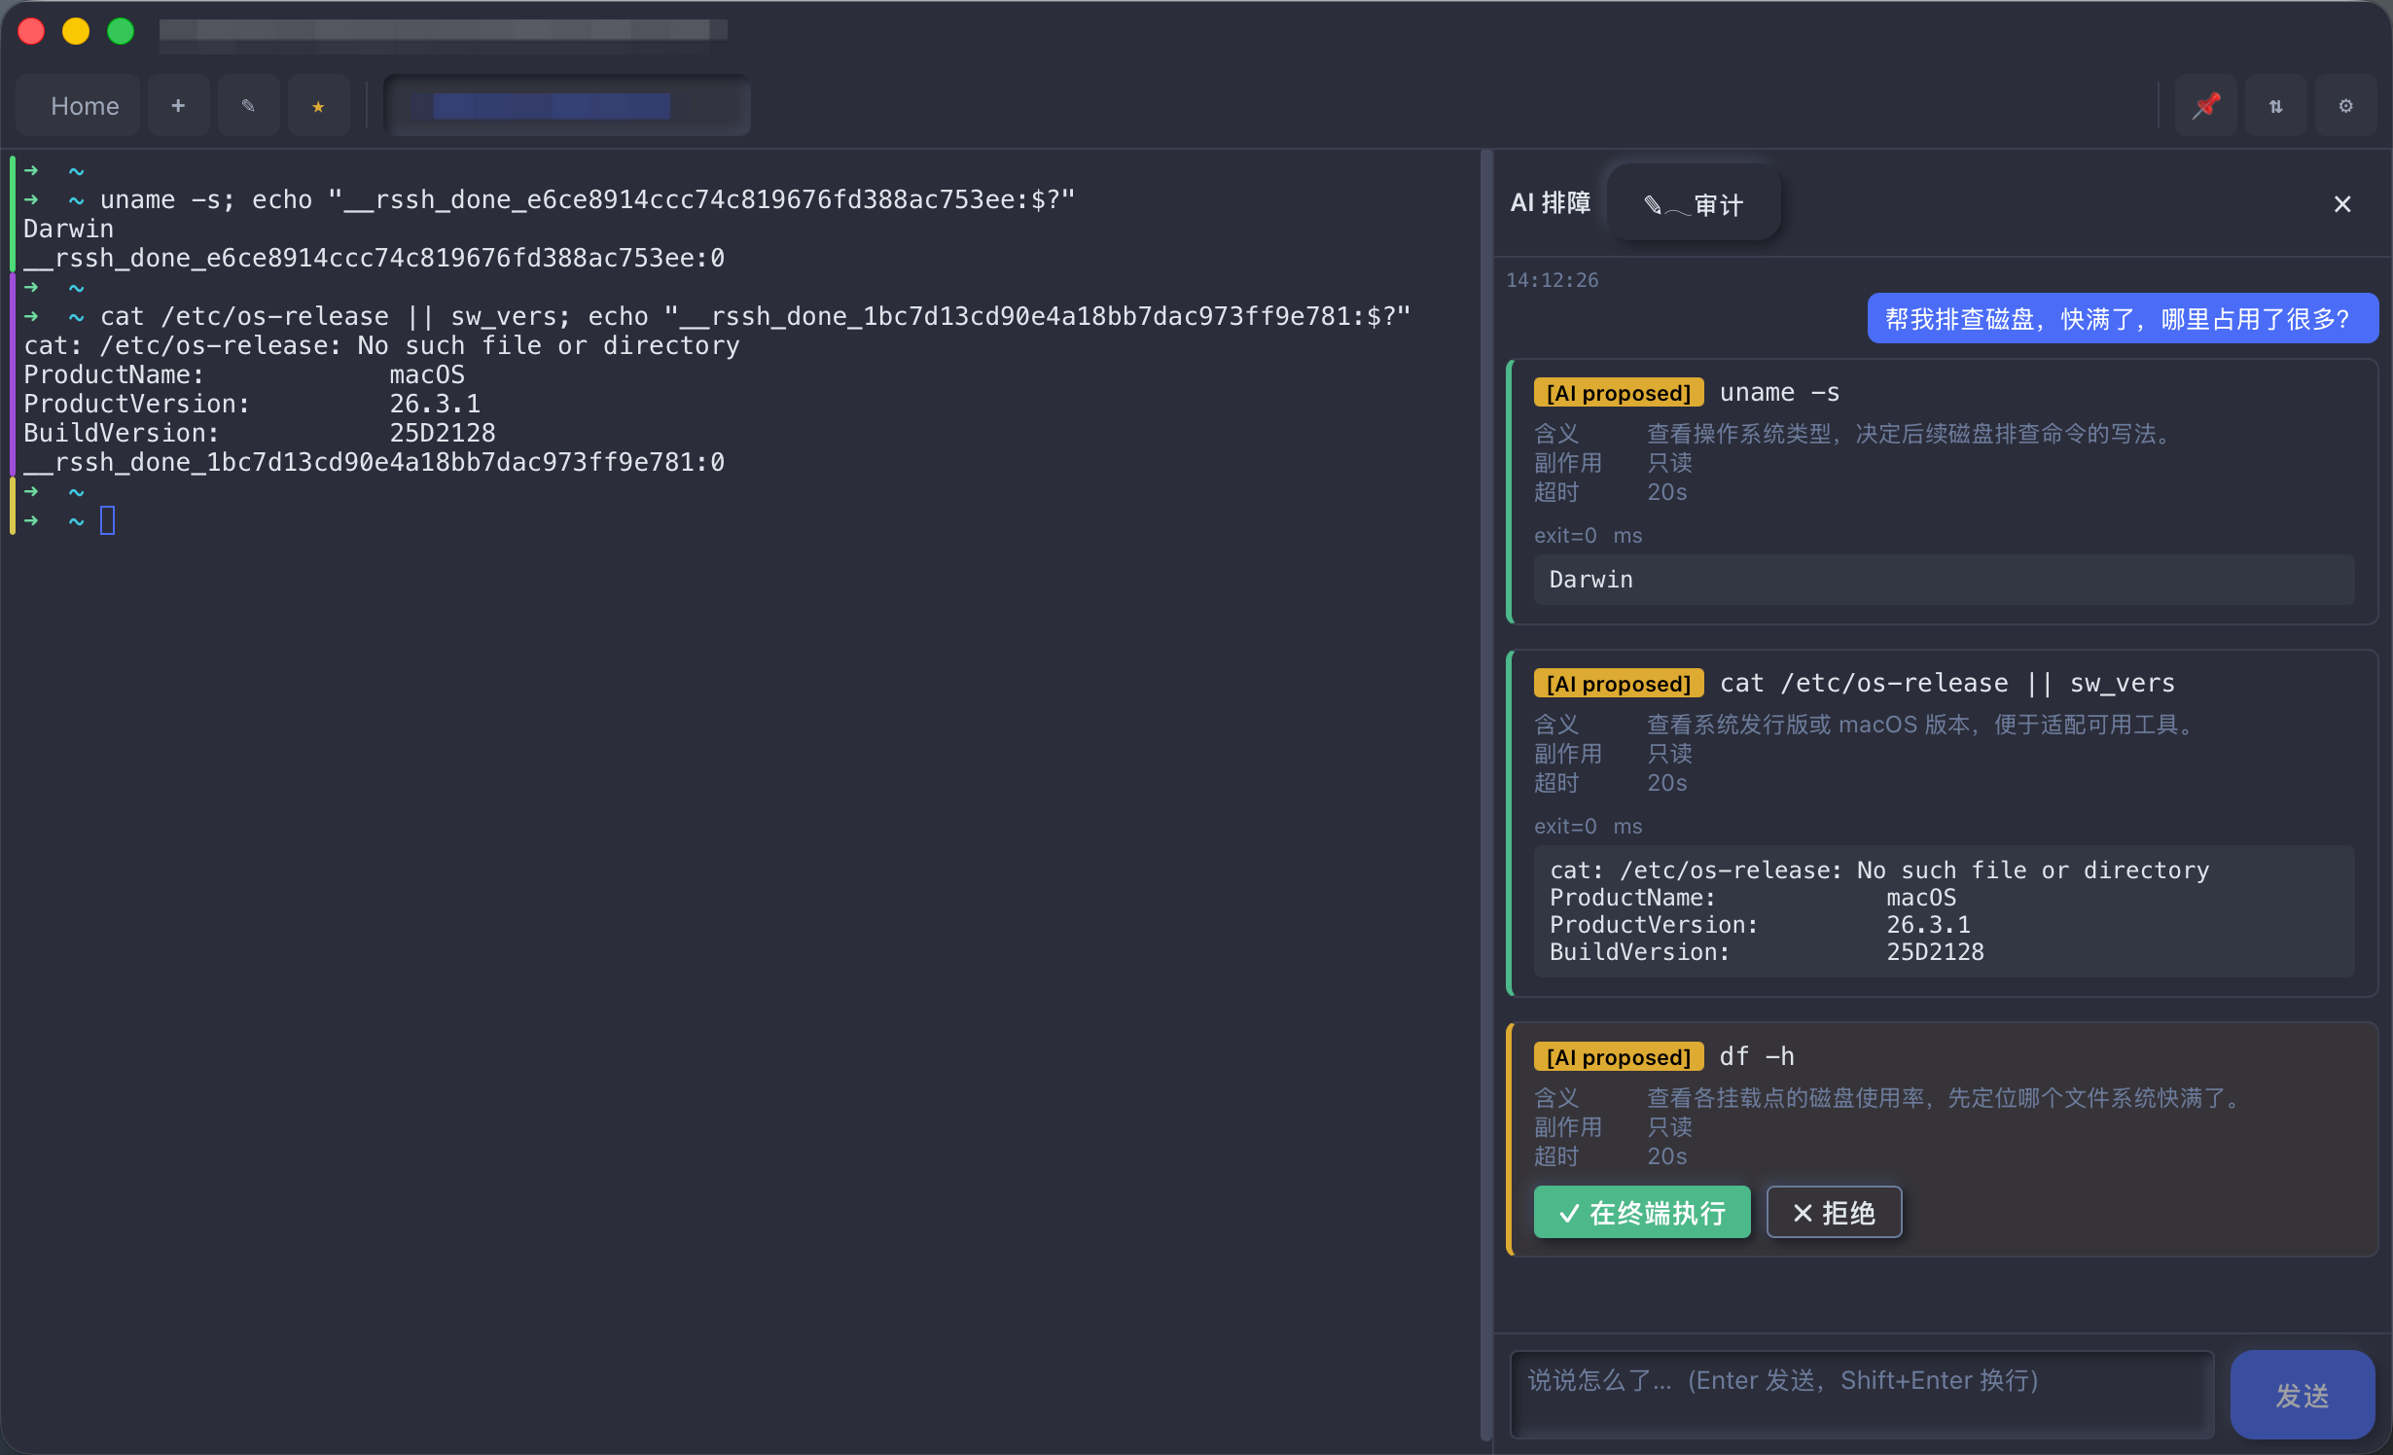Click the 'Darwin' output in AI card
The width and height of the screenshot is (2393, 1455).
(1944, 580)
